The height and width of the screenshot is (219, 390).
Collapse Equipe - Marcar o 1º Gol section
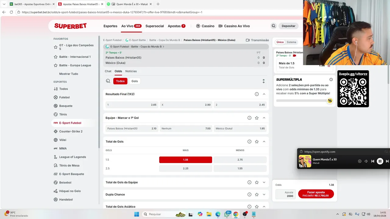point(264,118)
